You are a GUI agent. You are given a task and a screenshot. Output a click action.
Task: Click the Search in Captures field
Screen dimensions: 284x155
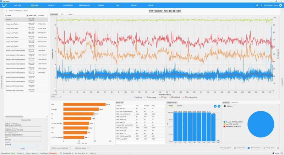[x=28, y=11]
